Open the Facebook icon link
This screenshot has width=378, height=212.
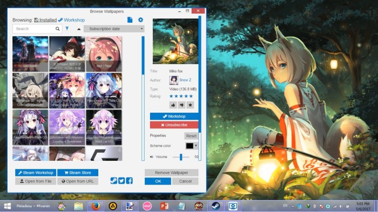[x=130, y=181]
